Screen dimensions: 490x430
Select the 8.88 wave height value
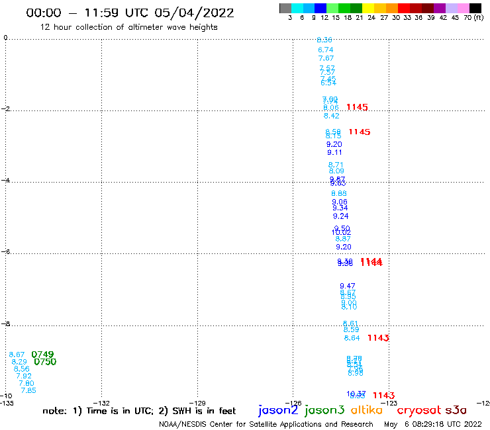point(339,193)
